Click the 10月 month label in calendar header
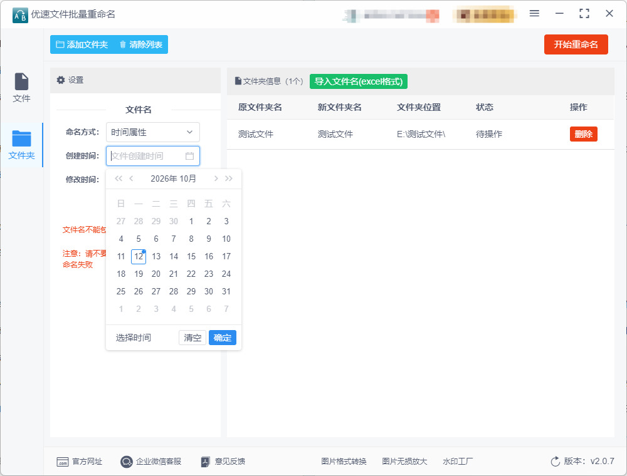The width and height of the screenshot is (627, 476). point(187,178)
